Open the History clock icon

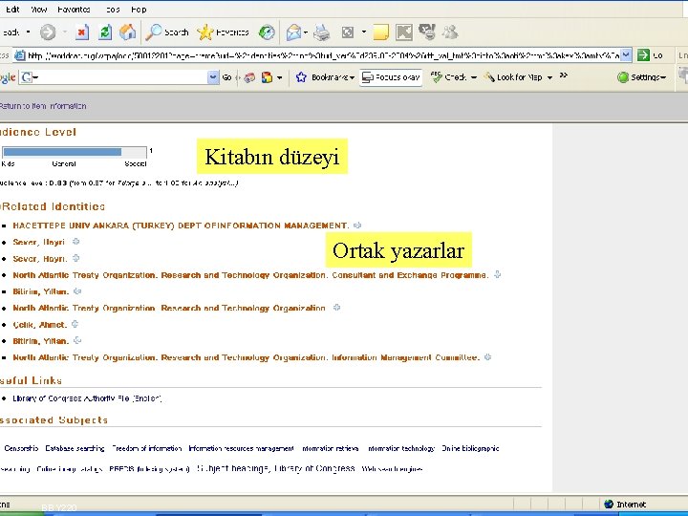(267, 32)
